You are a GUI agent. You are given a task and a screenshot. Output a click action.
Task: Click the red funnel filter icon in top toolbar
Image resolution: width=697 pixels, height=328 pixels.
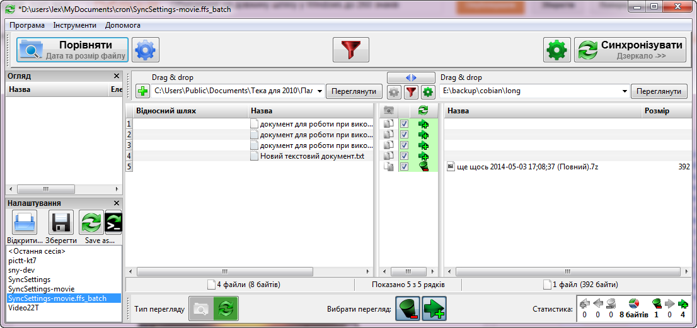[x=350, y=50]
